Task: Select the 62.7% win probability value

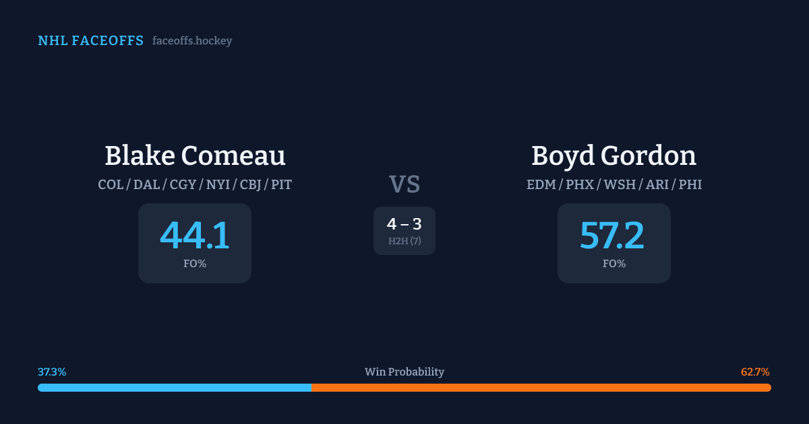Action: point(755,372)
